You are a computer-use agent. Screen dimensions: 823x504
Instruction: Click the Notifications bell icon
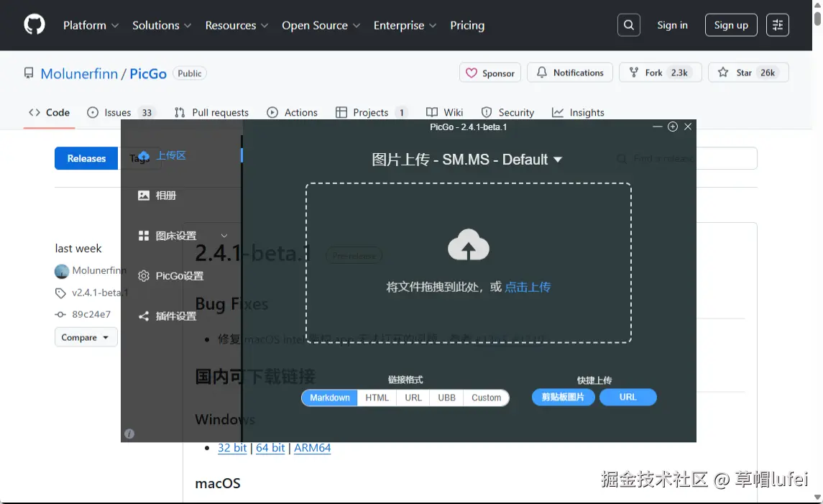coord(542,73)
